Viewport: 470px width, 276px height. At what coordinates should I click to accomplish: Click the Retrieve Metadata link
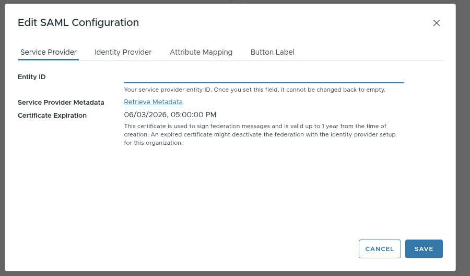pos(153,102)
